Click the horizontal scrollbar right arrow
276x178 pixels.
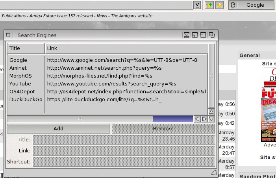[x=204, y=119]
